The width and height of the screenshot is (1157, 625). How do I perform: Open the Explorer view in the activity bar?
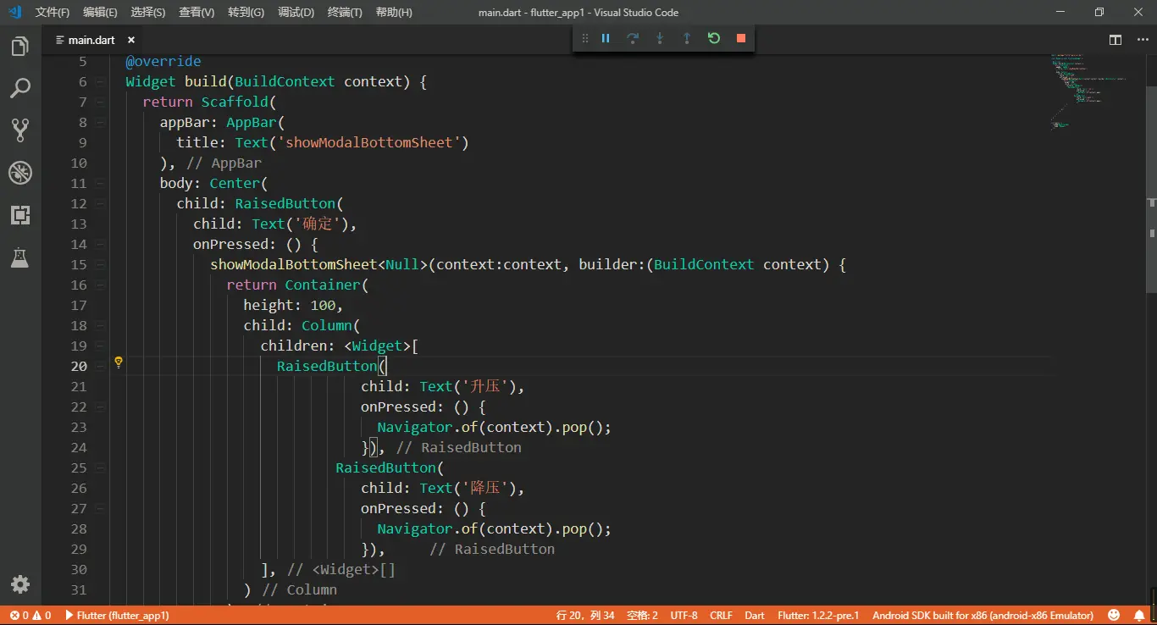coord(20,47)
